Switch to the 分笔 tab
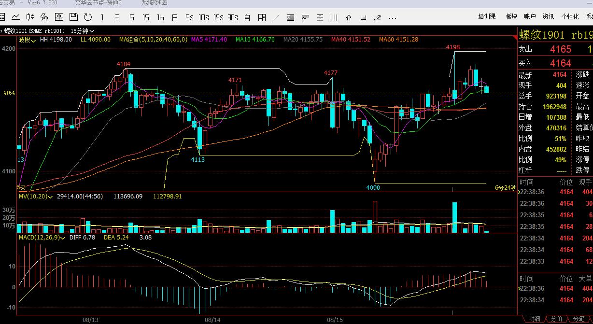 tap(579, 319)
